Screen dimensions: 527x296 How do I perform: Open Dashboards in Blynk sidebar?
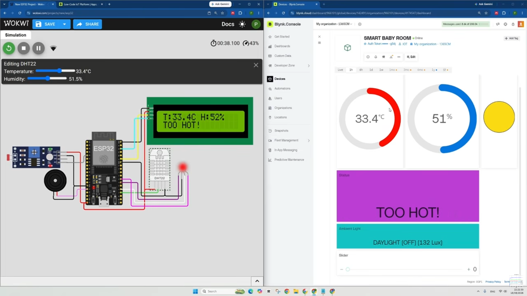click(x=282, y=46)
